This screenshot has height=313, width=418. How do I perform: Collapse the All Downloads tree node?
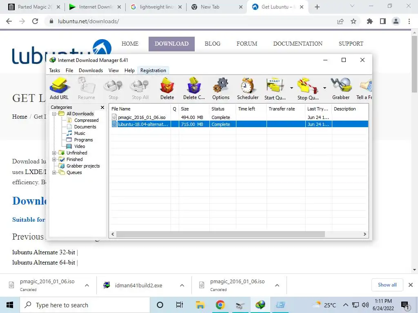(x=54, y=114)
